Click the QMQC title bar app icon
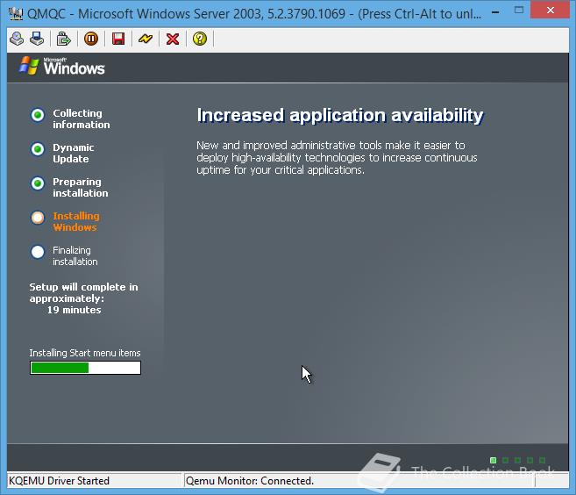 (16, 14)
